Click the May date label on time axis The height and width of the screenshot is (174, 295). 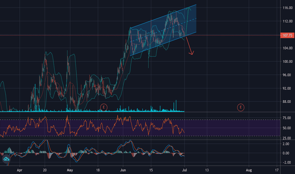tap(70, 170)
